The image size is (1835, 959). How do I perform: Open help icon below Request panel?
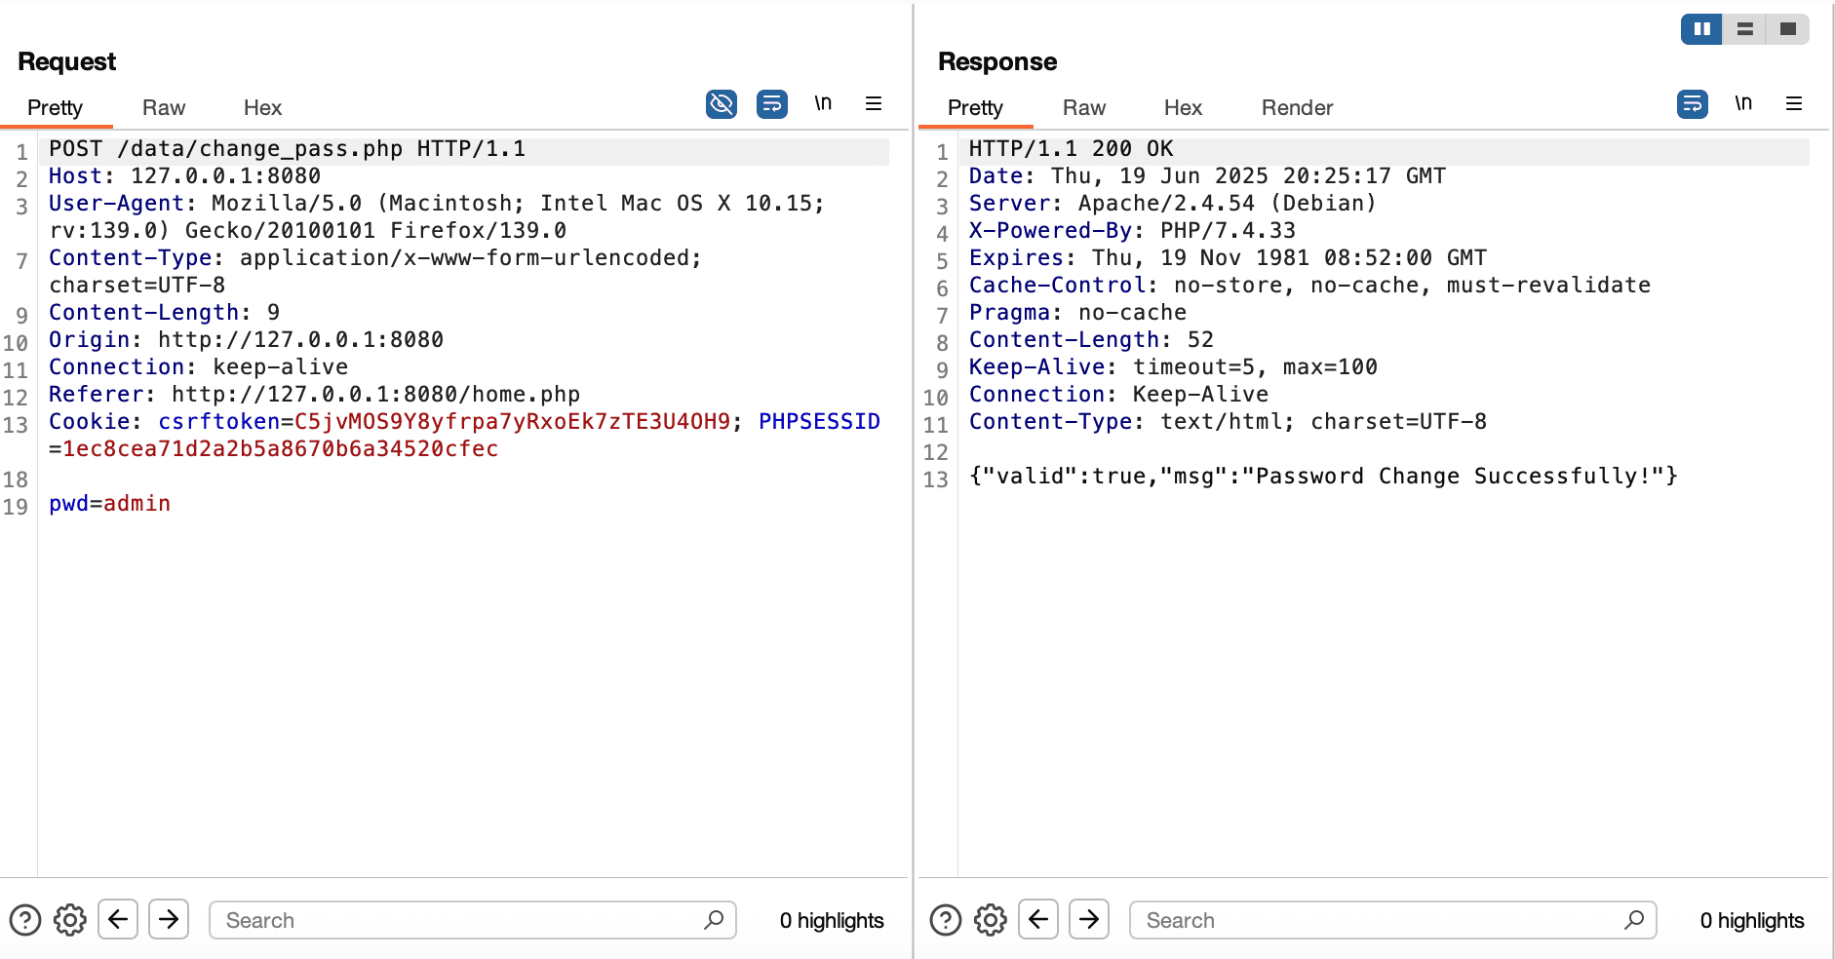point(25,920)
